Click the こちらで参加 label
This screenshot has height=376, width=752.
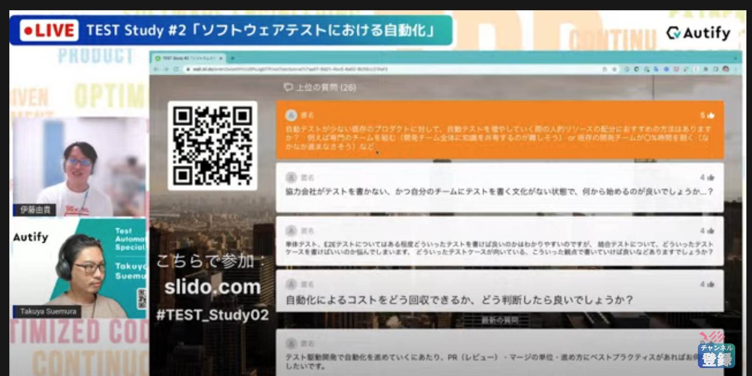point(210,261)
